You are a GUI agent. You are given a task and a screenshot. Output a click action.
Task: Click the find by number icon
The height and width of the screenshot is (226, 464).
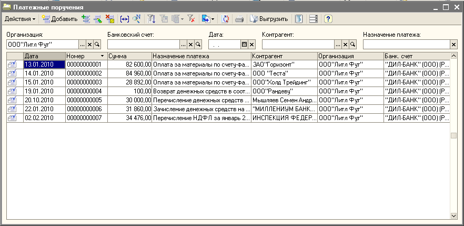tap(137, 19)
